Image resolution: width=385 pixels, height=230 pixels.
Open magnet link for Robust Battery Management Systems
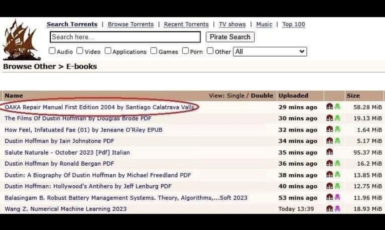pyautogui.click(x=329, y=197)
